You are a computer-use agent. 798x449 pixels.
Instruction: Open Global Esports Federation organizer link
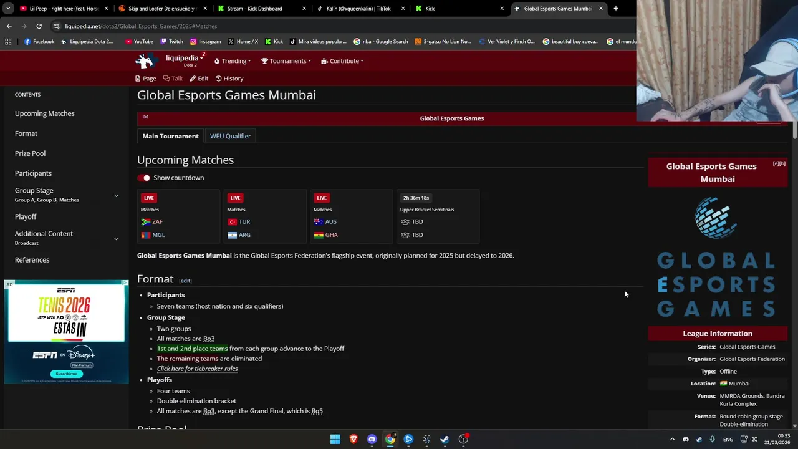[752, 359]
